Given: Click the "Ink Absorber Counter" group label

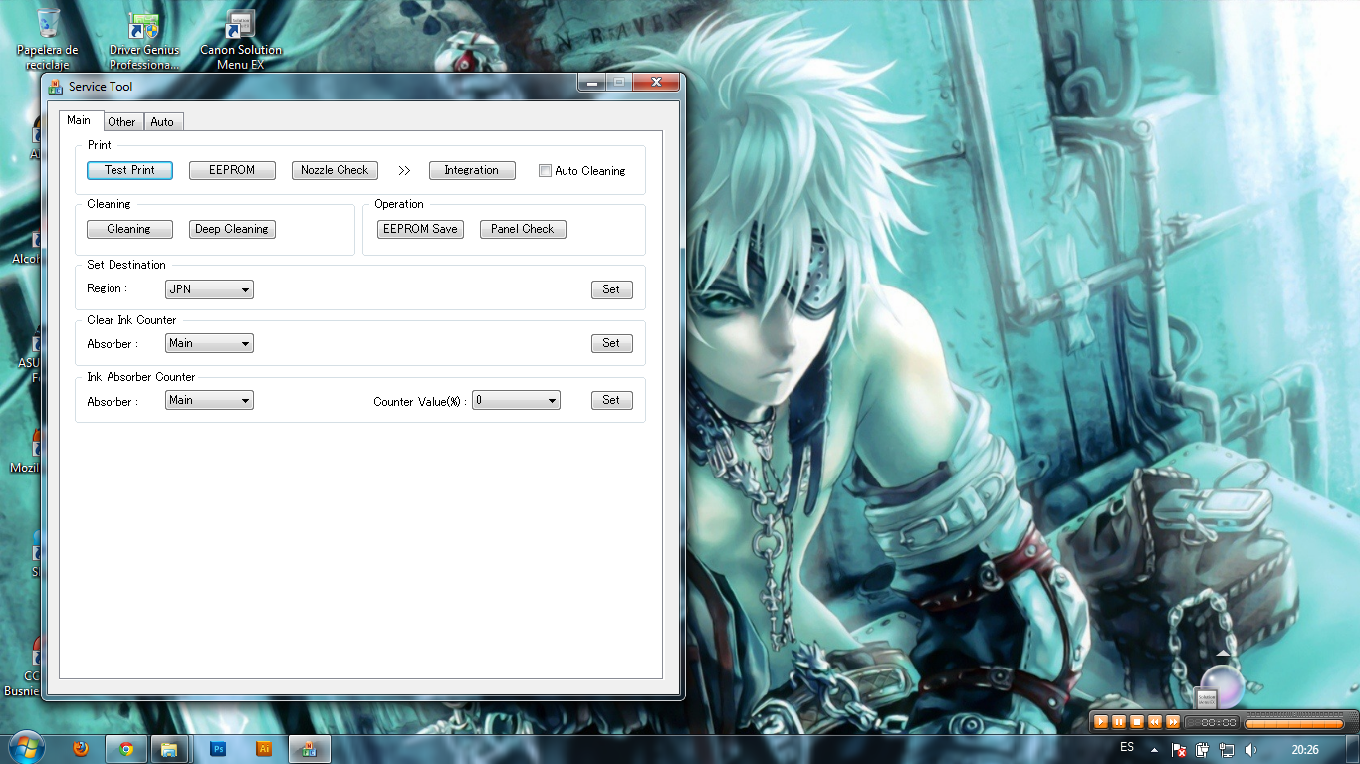Looking at the screenshot, I should click(x=141, y=377).
